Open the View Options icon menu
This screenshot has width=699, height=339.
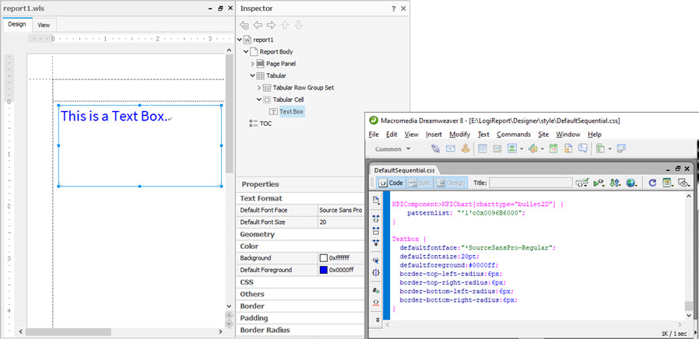pos(667,183)
